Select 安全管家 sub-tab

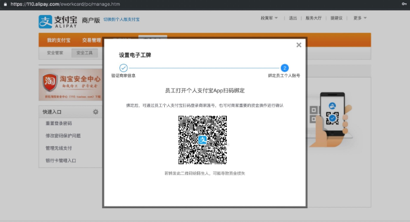(55, 53)
